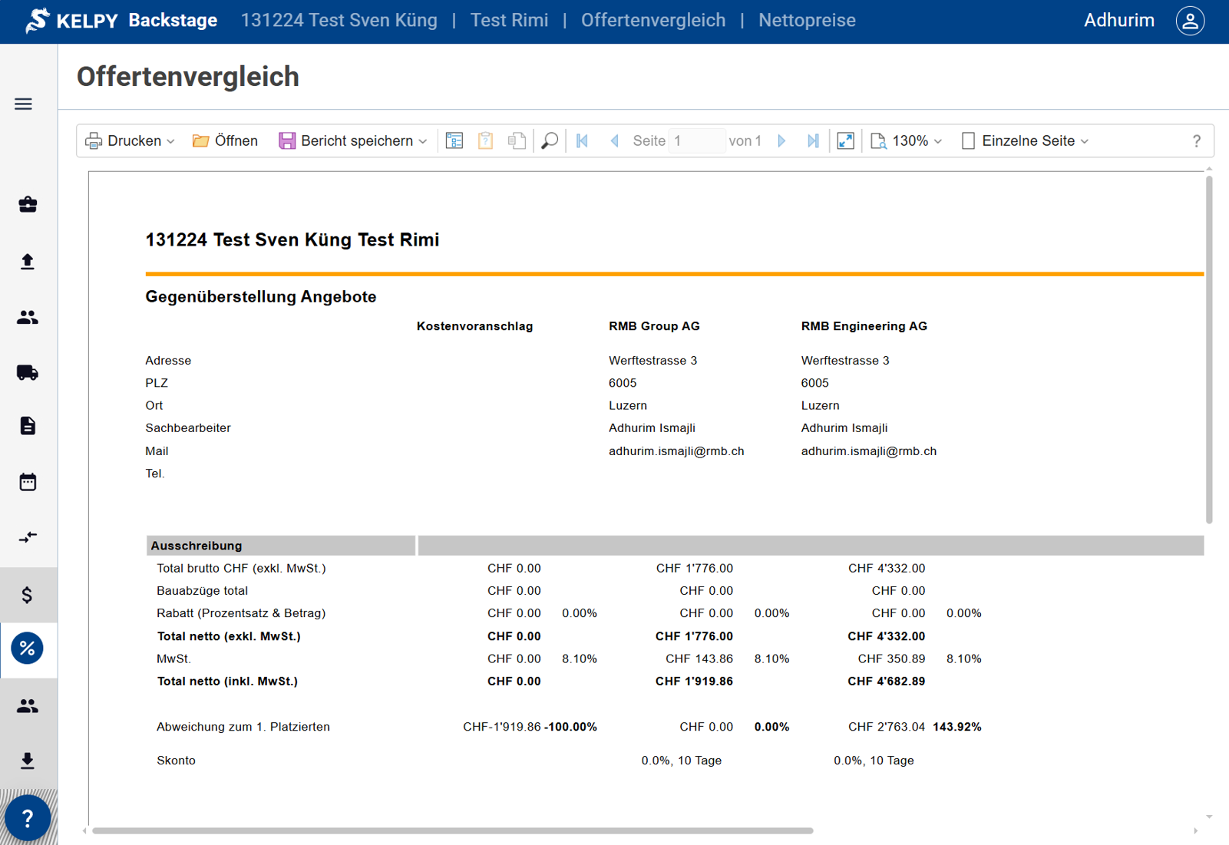Click the horizontal scrollbar of report
Viewport: 1229px width, 845px height.
[452, 830]
